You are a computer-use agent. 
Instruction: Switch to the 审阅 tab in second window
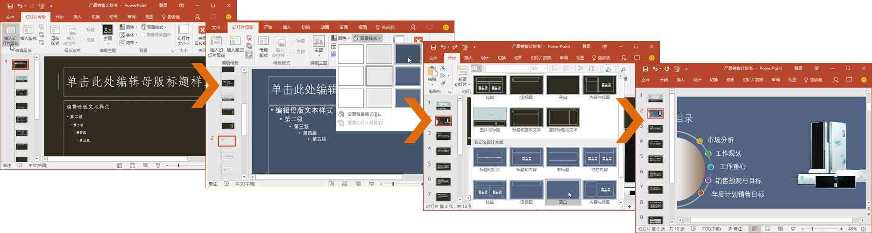[x=343, y=27]
